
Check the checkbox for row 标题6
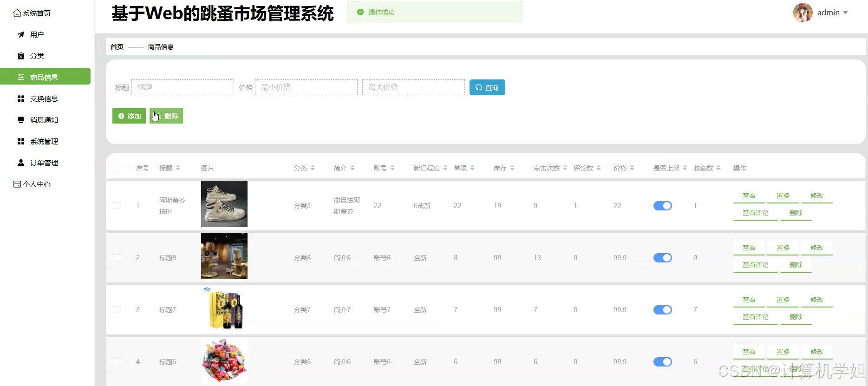point(116,362)
